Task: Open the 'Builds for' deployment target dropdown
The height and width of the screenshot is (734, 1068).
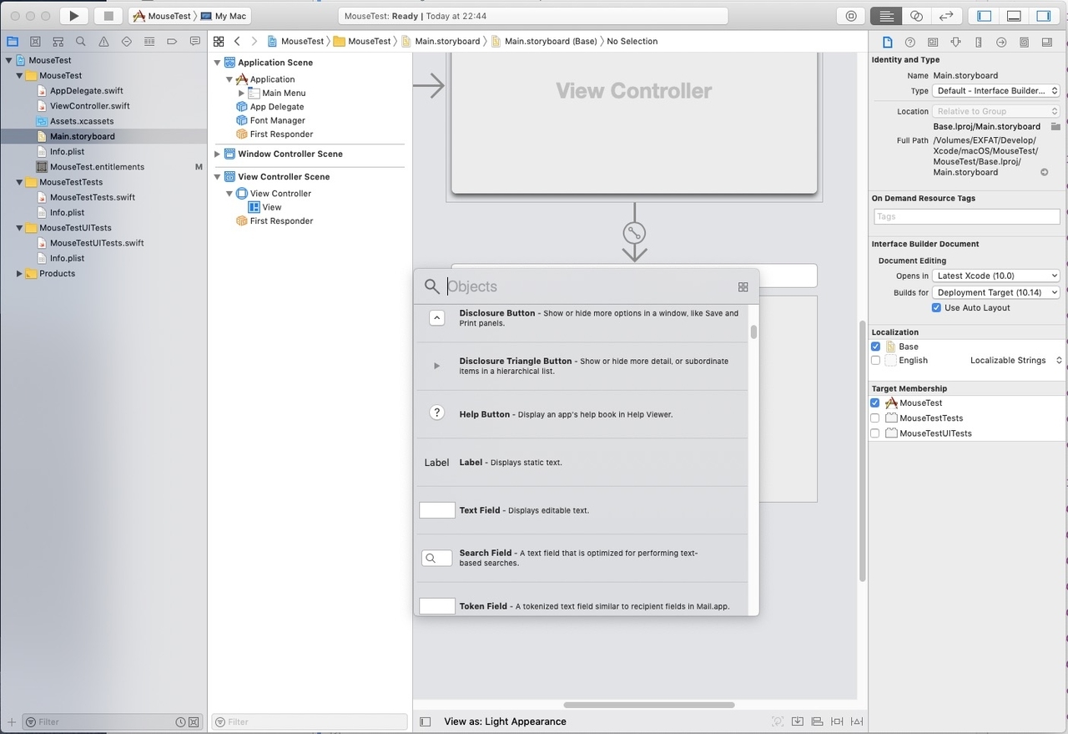Action: coord(996,292)
